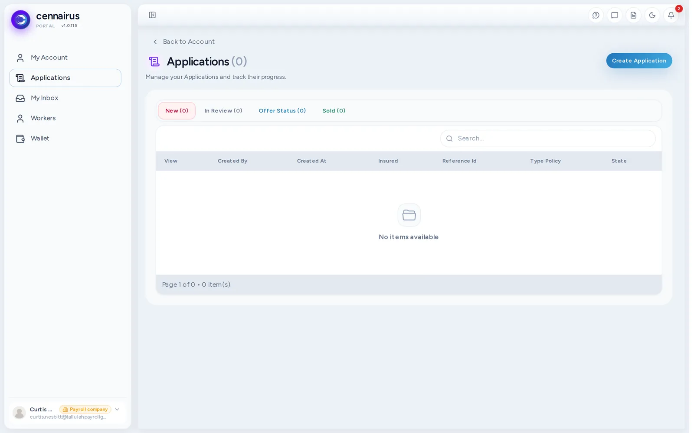Open My Inbox in the sidebar
The image size is (694, 433).
coord(65,98)
